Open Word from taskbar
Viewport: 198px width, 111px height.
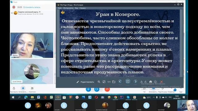[39, 97]
